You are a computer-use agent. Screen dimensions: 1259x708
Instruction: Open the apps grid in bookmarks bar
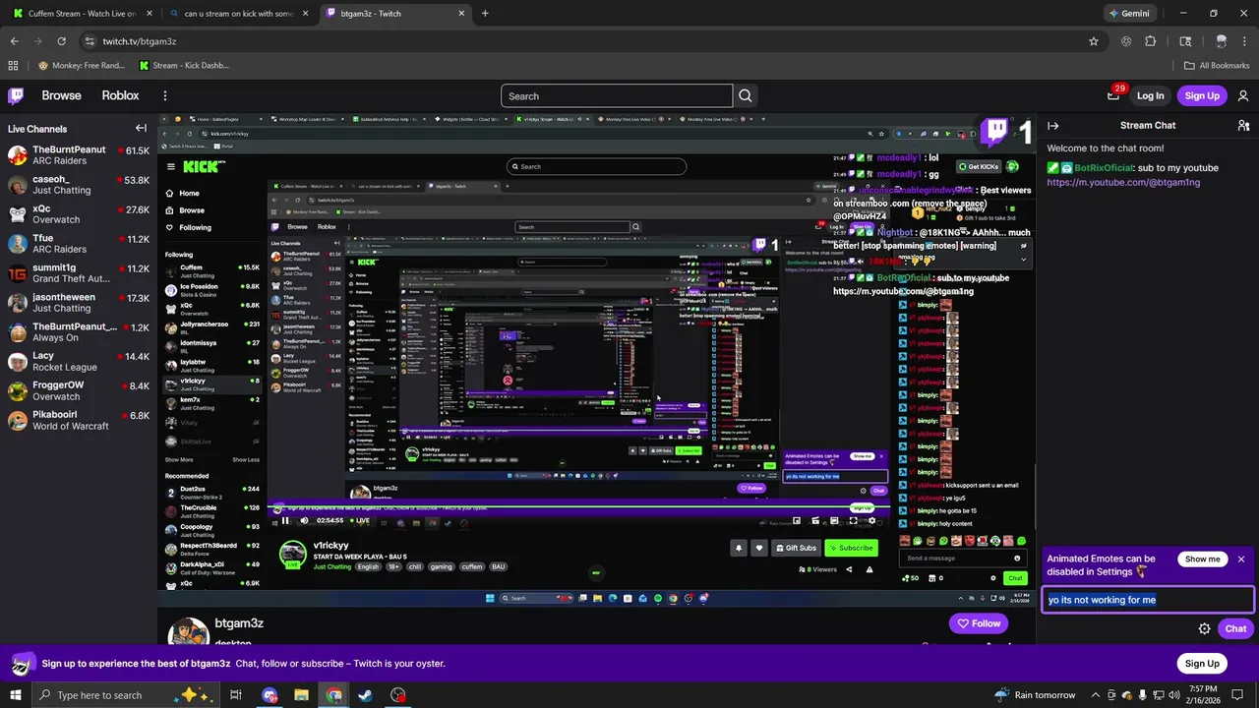[x=13, y=66]
